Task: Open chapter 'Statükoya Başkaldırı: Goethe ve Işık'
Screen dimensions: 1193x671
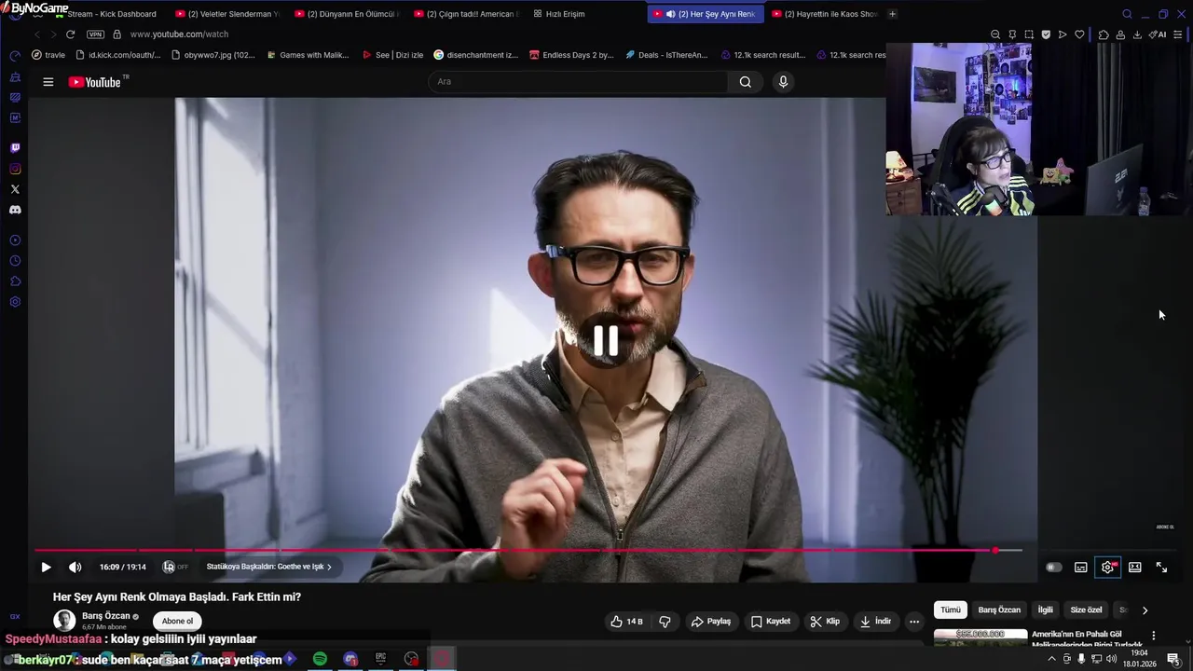Action: pos(268,567)
